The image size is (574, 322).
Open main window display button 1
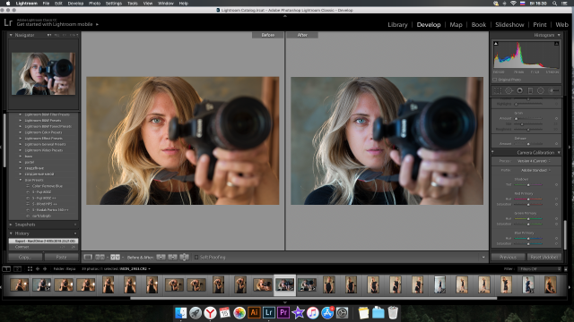[x=6, y=268]
